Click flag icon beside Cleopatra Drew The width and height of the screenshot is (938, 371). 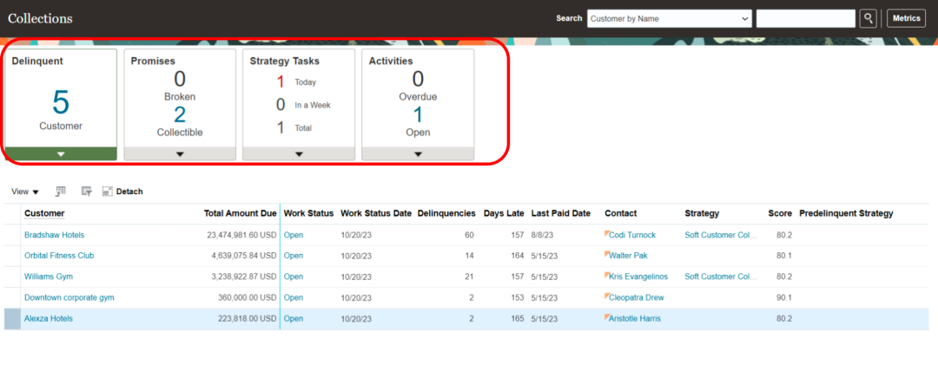[607, 295]
